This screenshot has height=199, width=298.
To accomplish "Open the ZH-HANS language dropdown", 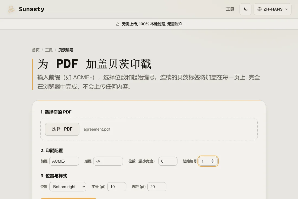I will pos(272,9).
